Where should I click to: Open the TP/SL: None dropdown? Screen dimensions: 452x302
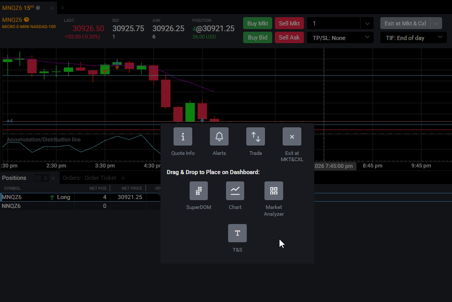click(340, 38)
